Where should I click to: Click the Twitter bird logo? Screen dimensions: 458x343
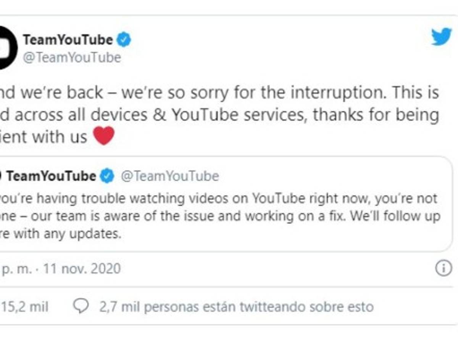442,37
